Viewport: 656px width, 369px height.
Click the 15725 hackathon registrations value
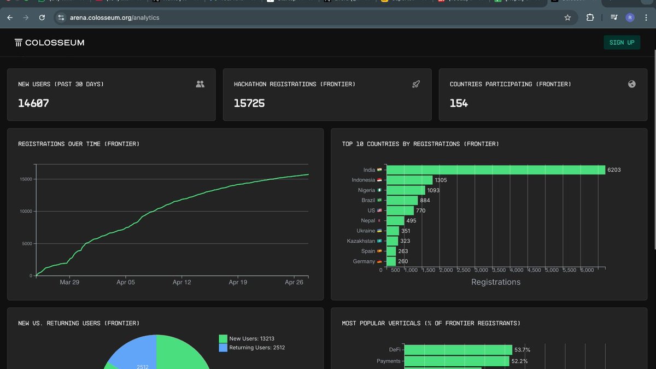point(249,103)
